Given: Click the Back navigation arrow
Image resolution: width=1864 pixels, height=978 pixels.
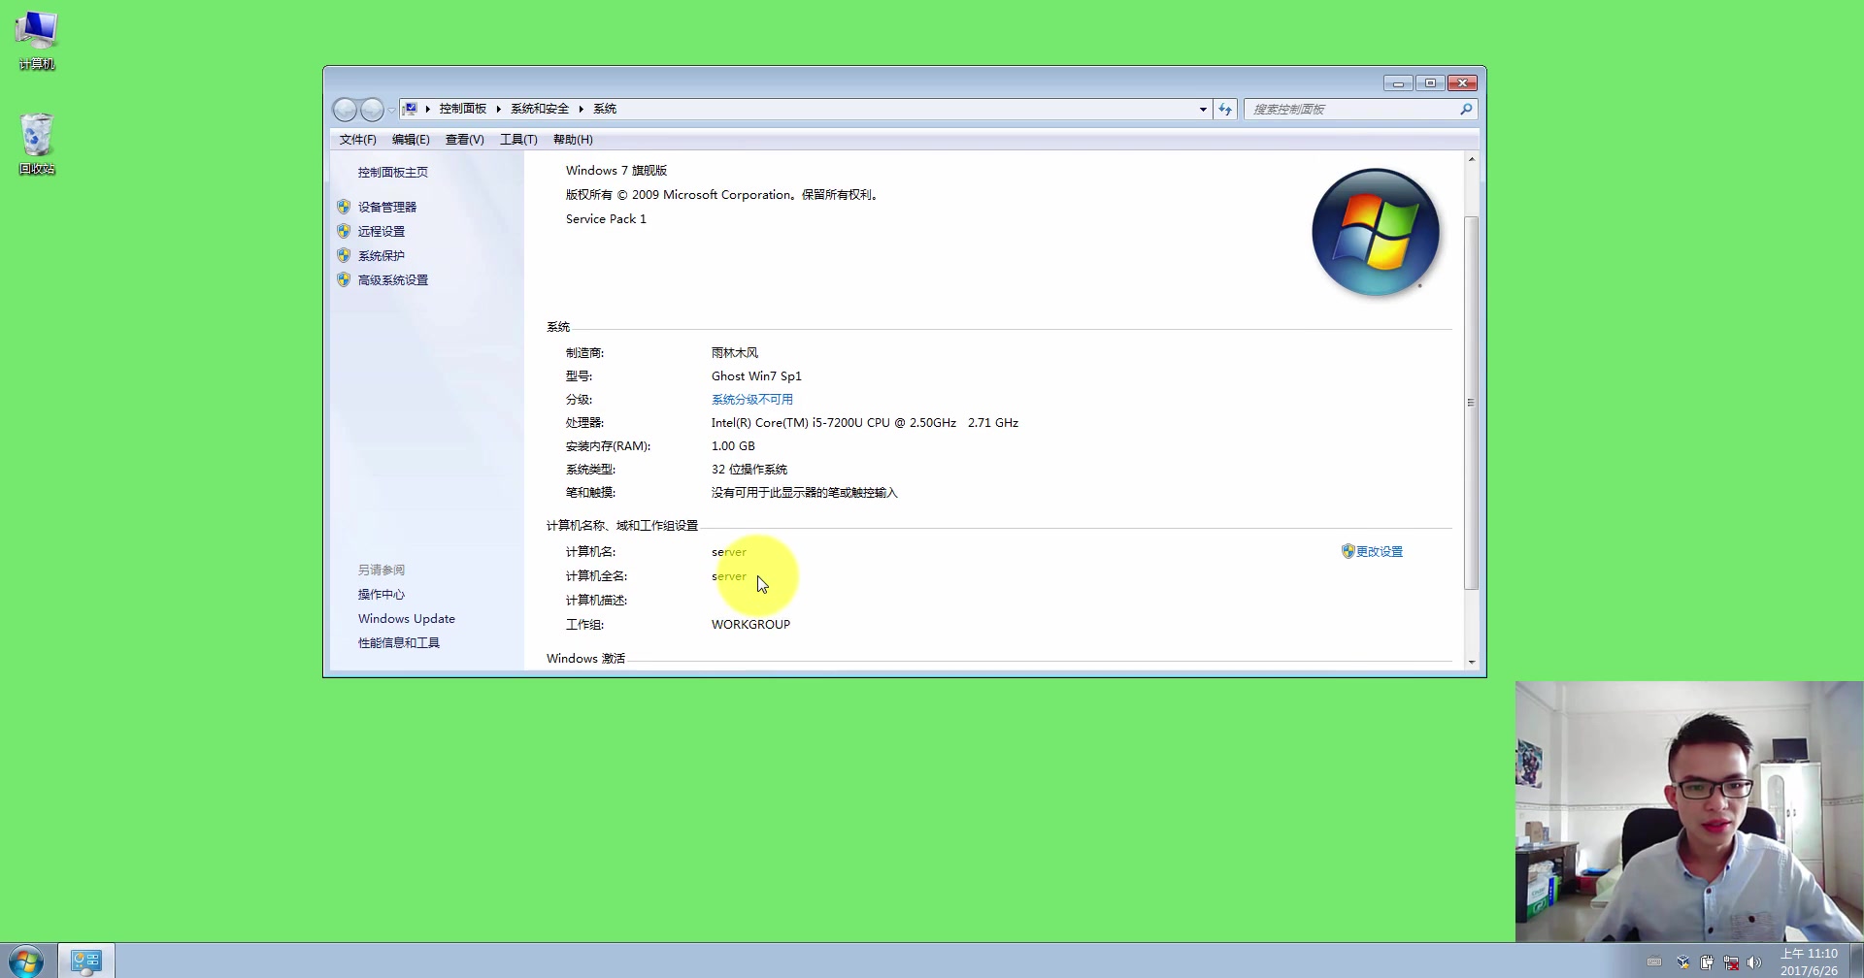Looking at the screenshot, I should 345,110.
